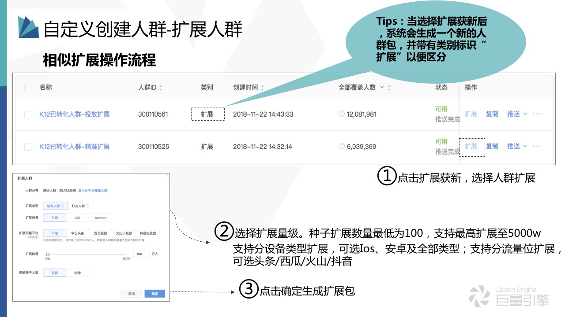Open 推送 dropdown for K12已转化人群–投放扩展
This screenshot has height=317, width=565.
[517, 114]
